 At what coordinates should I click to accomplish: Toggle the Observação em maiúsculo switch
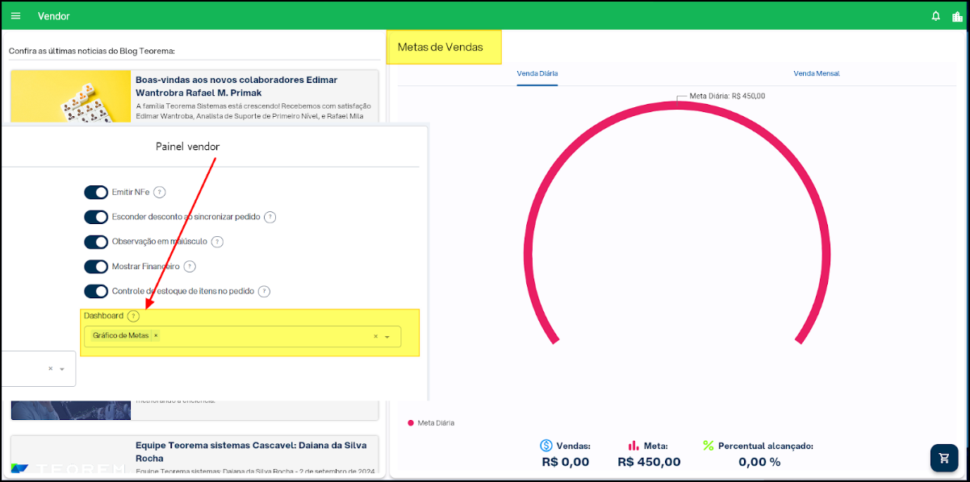point(96,242)
